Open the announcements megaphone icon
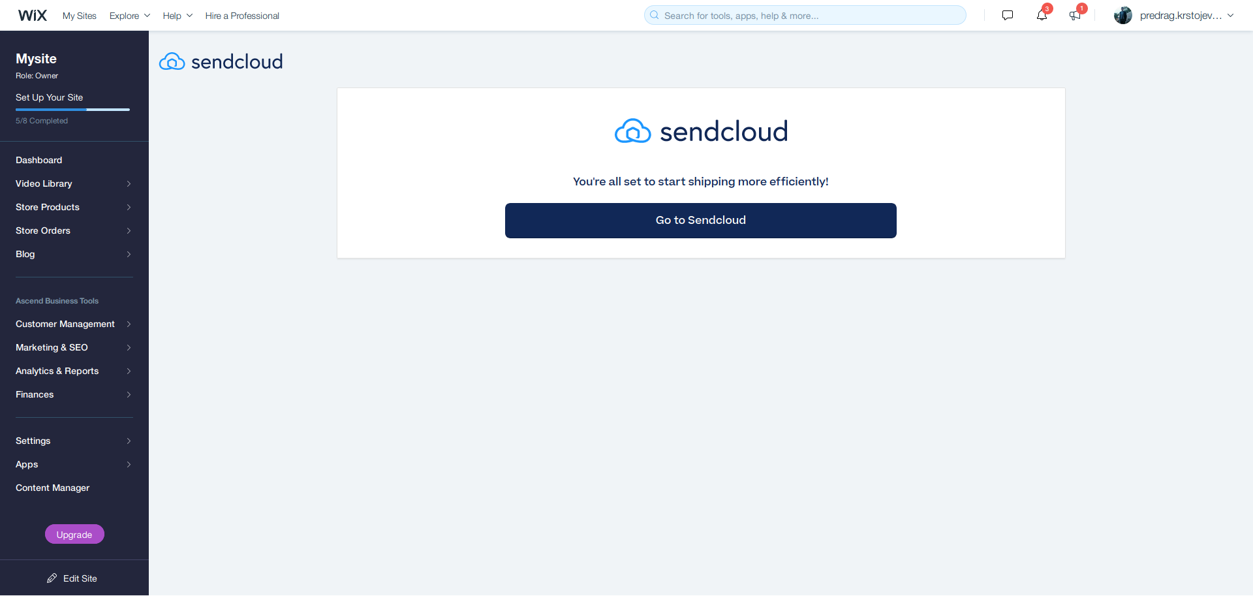 pos(1075,15)
